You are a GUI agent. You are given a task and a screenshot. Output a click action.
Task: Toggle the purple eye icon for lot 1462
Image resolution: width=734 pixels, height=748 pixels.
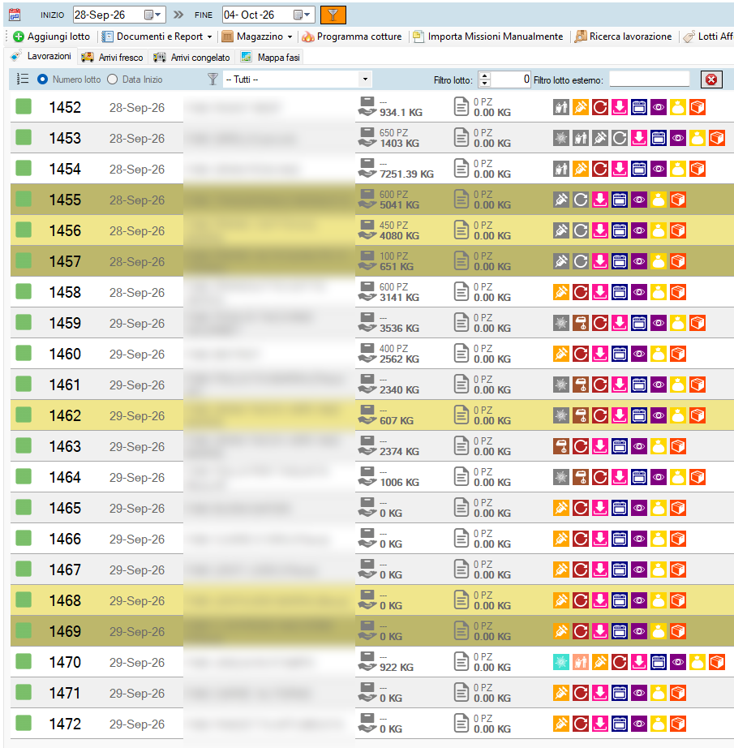pos(659,415)
